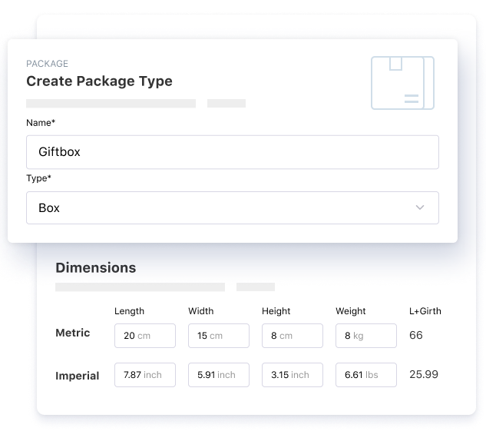
Task: Click the Width column header
Action: click(x=201, y=311)
